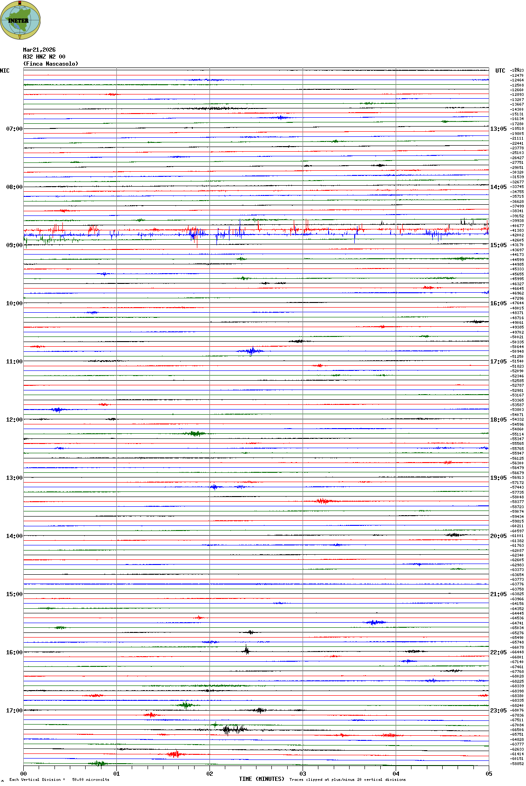
Task: Click the 05 minute axis tick label
Action: [x=489, y=774]
